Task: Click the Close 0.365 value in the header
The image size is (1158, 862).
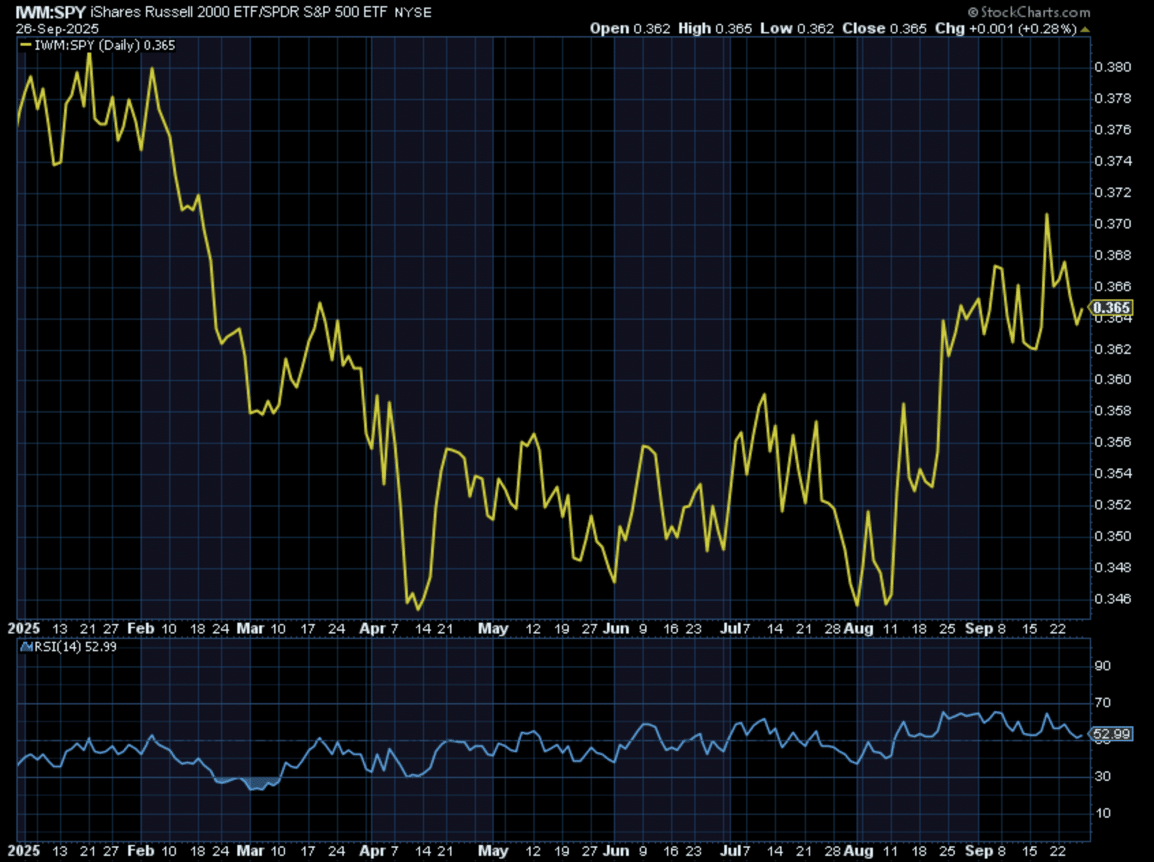Action: coord(884,29)
